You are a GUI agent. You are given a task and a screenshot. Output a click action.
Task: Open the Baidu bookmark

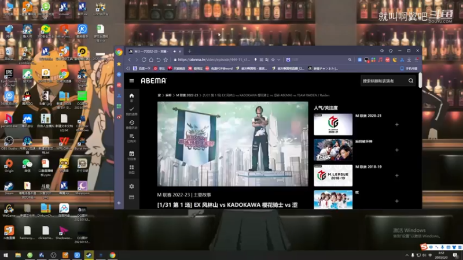pos(142,68)
